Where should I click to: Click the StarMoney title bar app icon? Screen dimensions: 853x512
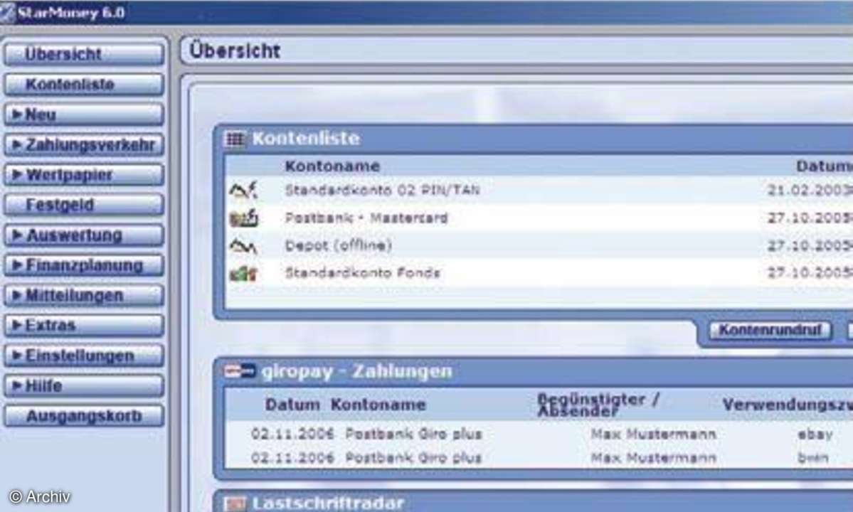[x=7, y=12]
